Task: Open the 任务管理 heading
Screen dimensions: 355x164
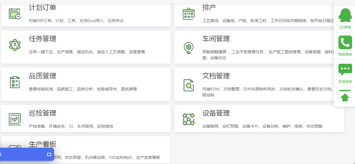Action: coord(43,39)
